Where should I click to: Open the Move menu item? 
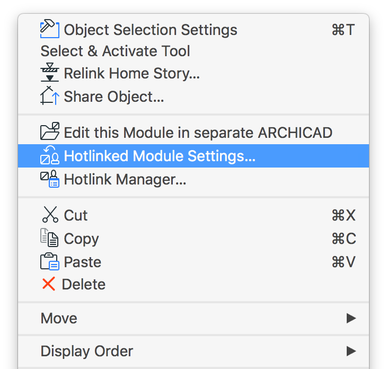point(193,318)
